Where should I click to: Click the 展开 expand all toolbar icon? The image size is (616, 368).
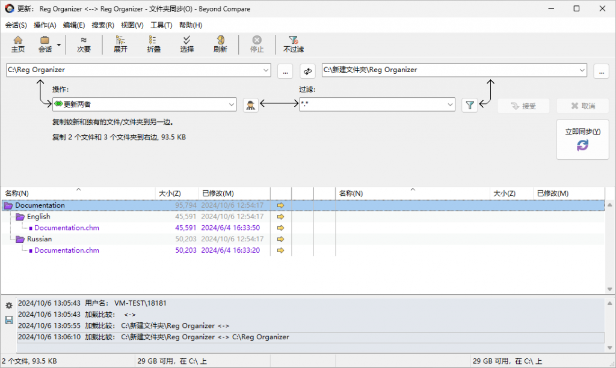120,44
